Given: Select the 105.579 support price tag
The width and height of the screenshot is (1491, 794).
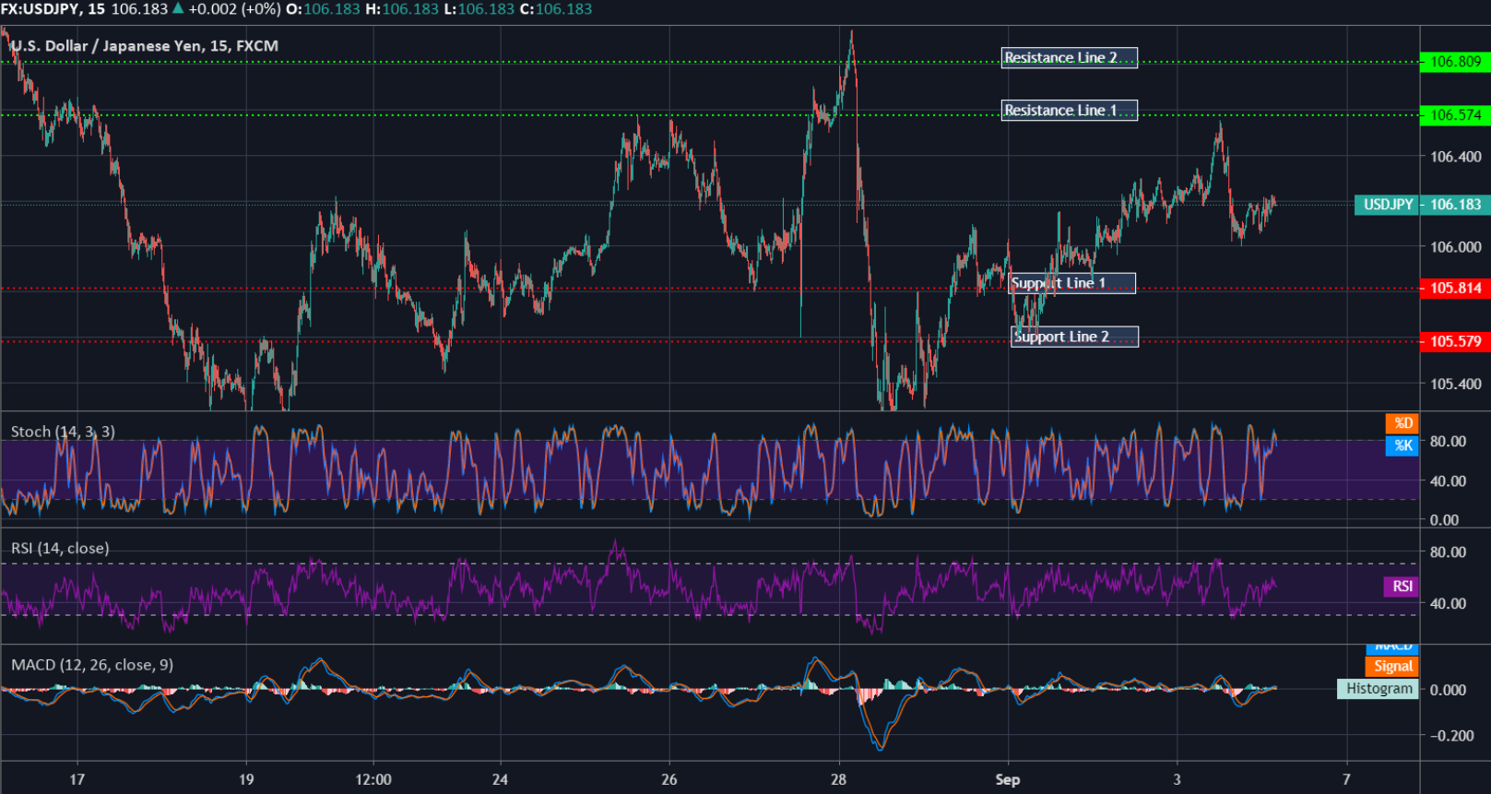Looking at the screenshot, I should click(1455, 341).
